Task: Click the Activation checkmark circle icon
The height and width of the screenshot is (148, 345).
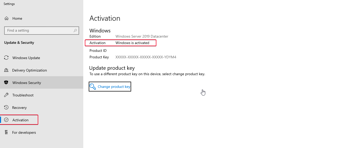Action: point(7,120)
